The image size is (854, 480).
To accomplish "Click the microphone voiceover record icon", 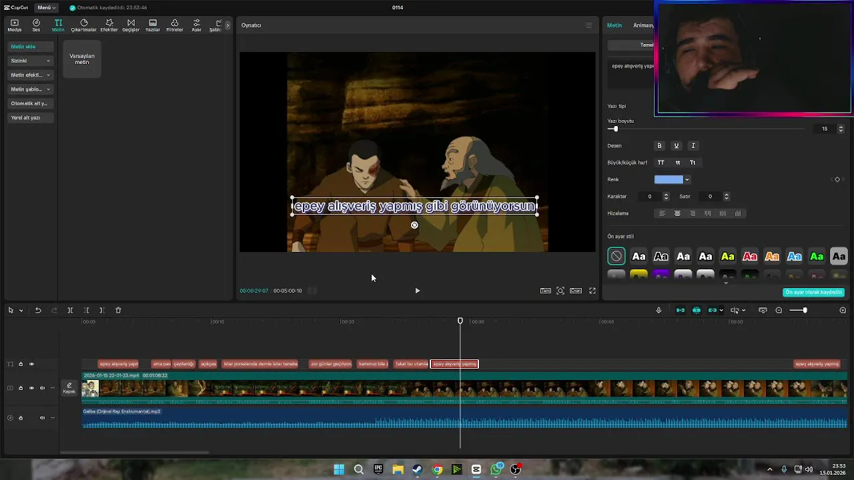I will 659,310.
